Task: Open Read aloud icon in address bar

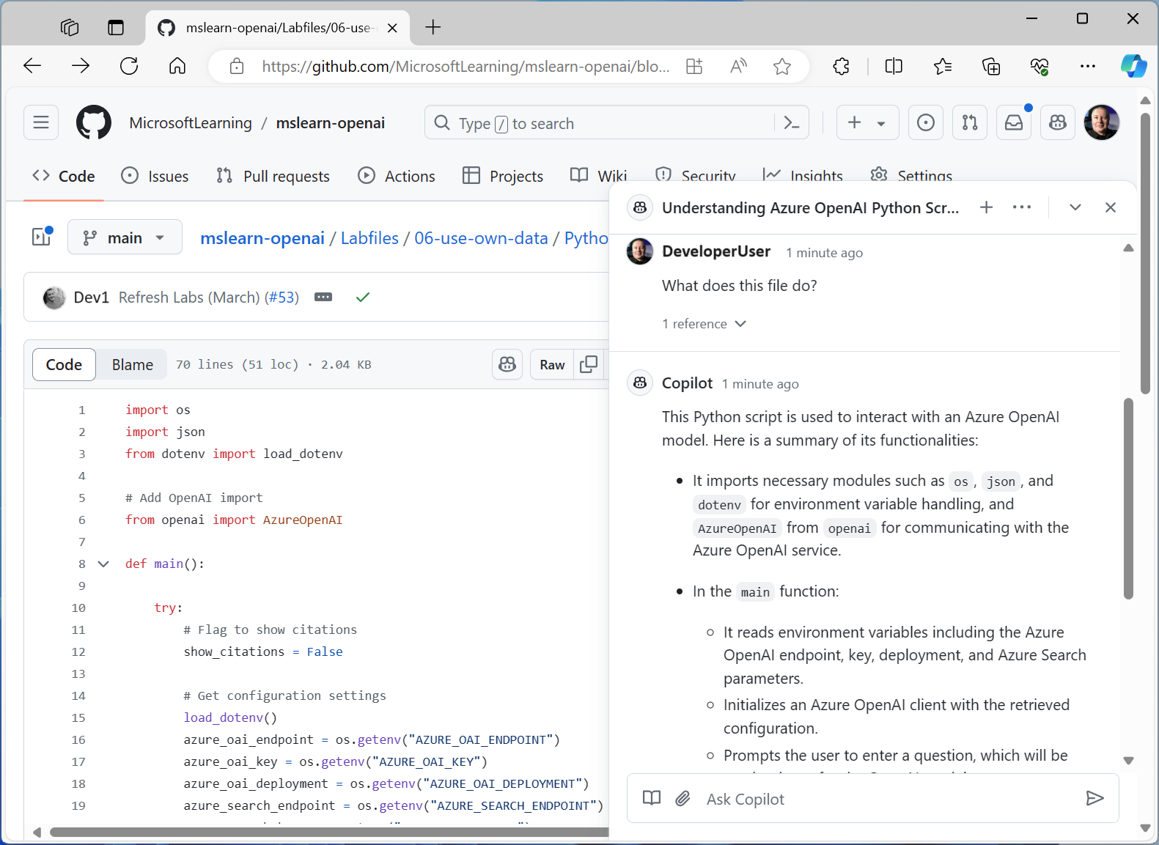Action: coord(738,67)
